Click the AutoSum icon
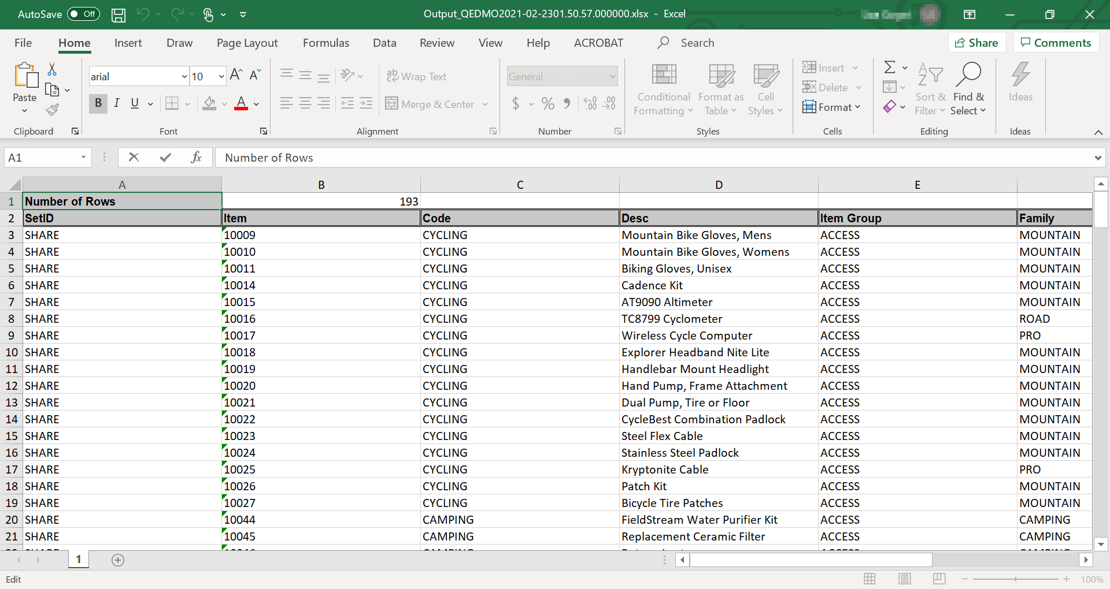Screen dimensions: 1110x589 pyautogui.click(x=889, y=67)
